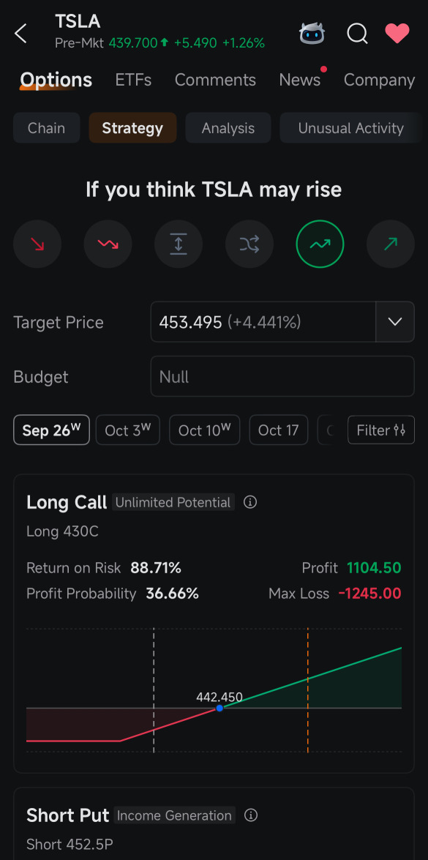Click the Budget input field

click(x=282, y=376)
